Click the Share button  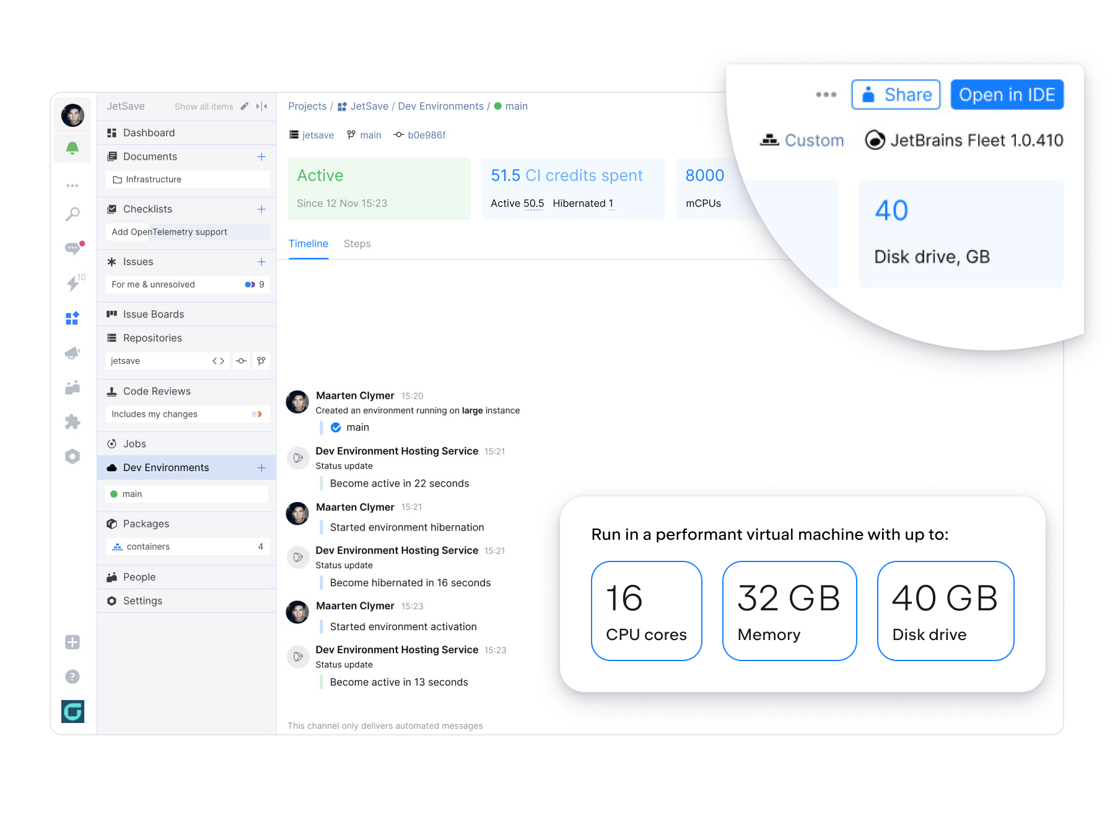896,95
